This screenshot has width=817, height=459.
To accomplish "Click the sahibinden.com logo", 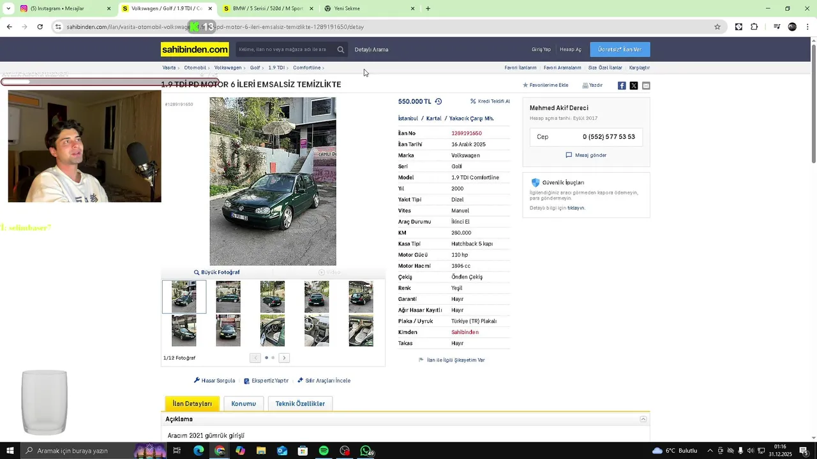I will [195, 49].
